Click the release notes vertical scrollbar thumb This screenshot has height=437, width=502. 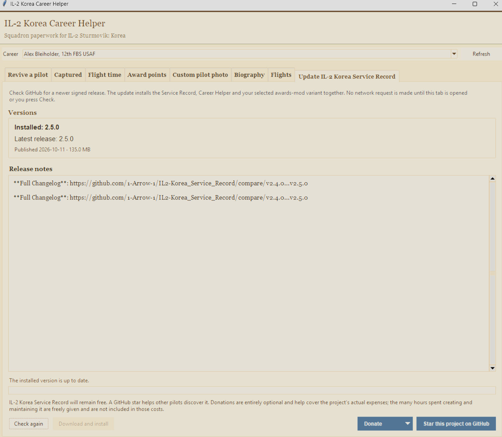(493, 273)
